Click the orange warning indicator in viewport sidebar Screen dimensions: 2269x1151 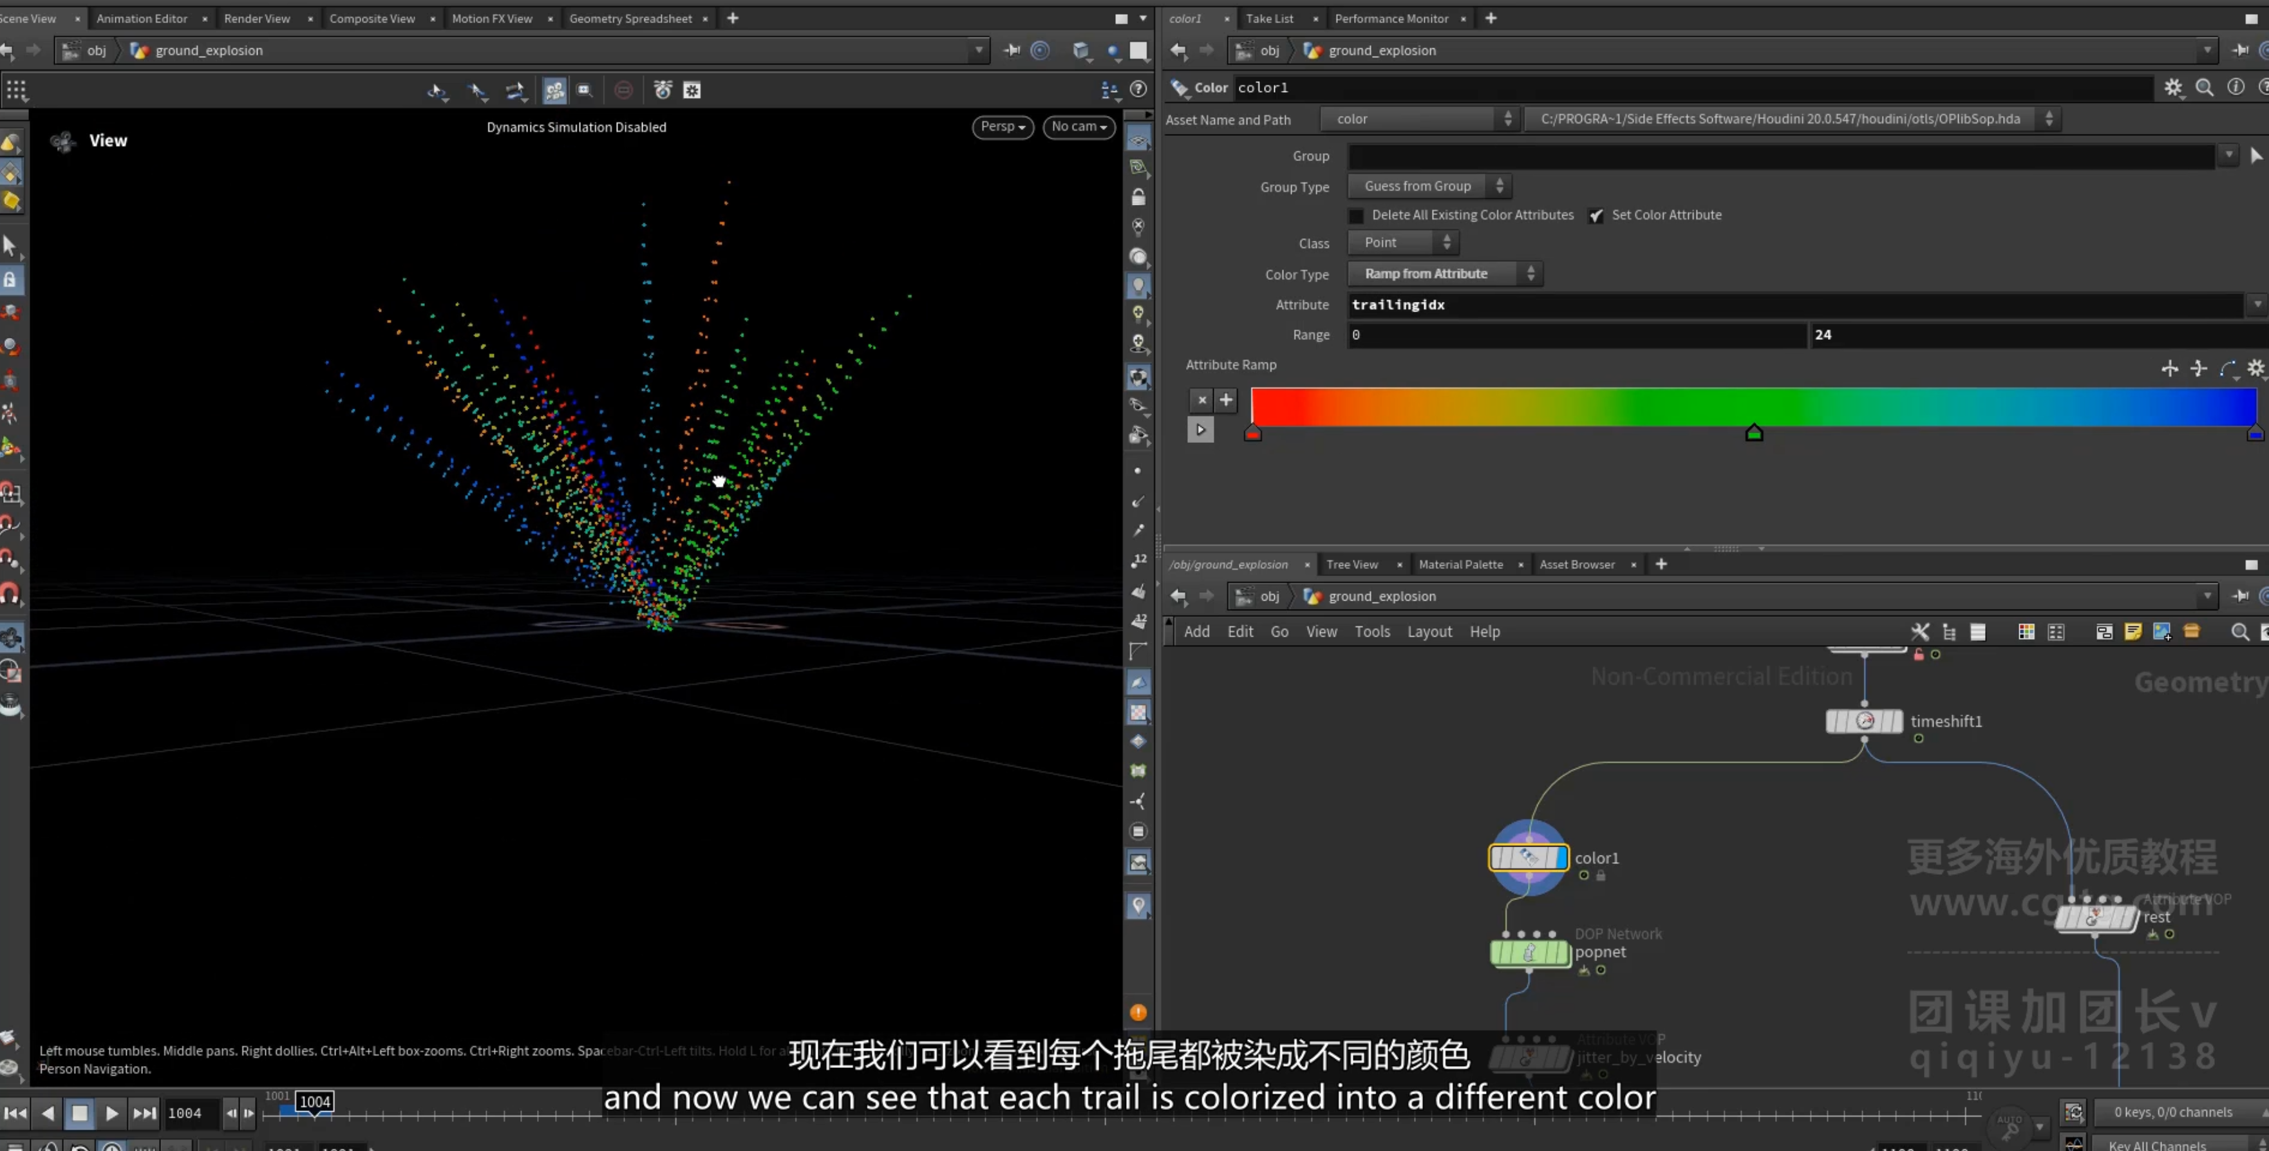(1138, 1013)
